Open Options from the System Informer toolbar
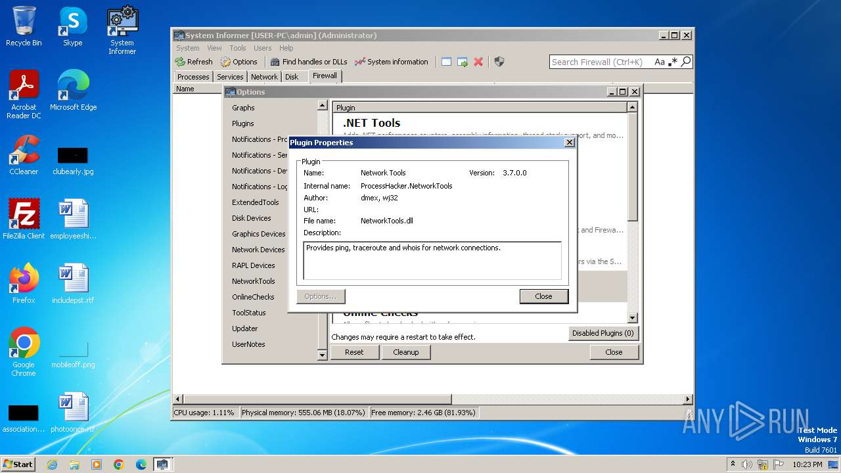 pos(239,62)
